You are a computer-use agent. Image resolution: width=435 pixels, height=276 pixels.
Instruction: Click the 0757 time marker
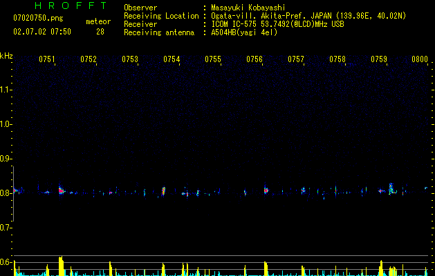pos(296,59)
